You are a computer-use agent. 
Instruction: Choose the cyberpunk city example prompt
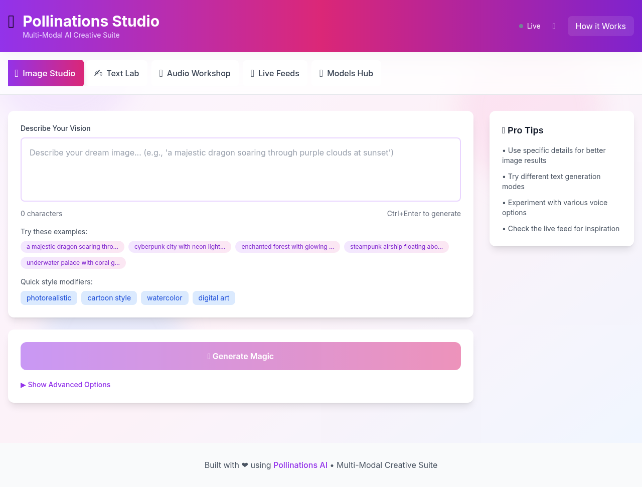pyautogui.click(x=180, y=247)
